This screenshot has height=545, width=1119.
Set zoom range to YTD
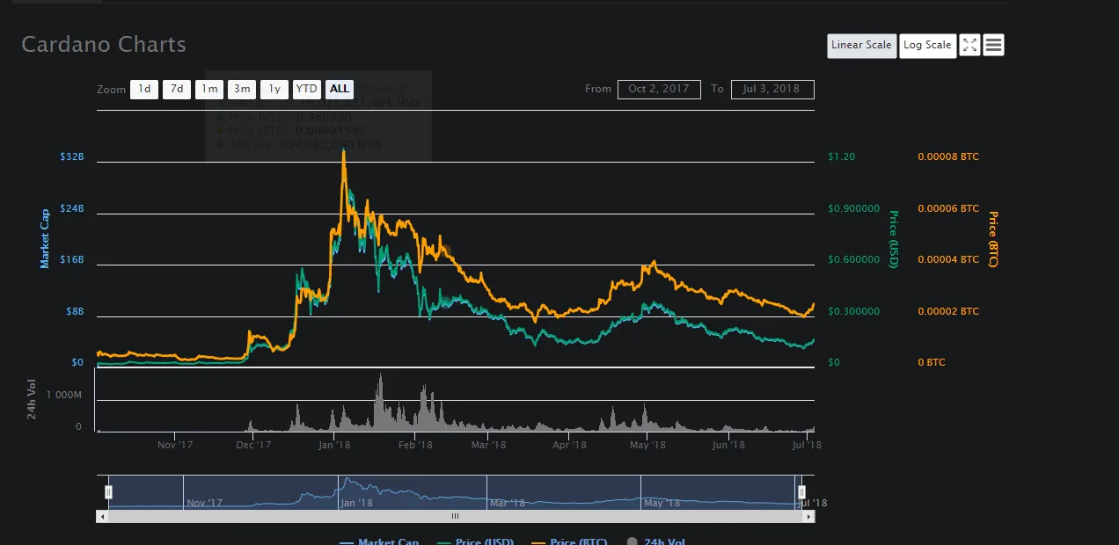click(307, 89)
